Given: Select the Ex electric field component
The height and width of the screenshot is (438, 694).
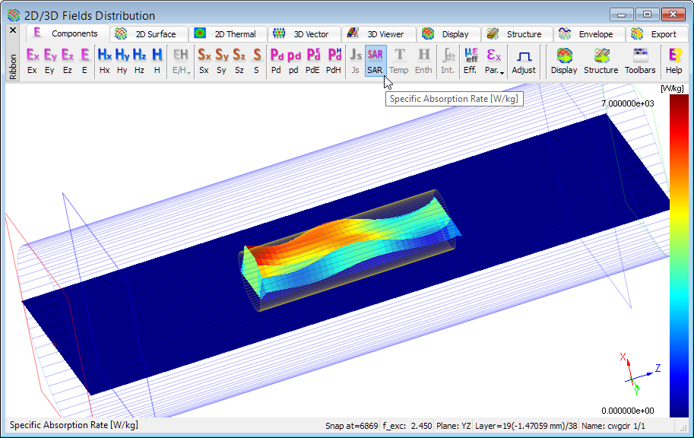Looking at the screenshot, I should point(32,60).
